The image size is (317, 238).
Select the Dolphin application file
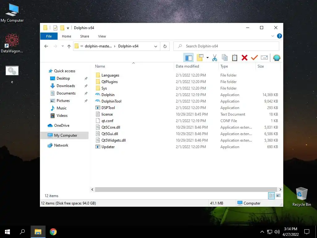coord(108,95)
